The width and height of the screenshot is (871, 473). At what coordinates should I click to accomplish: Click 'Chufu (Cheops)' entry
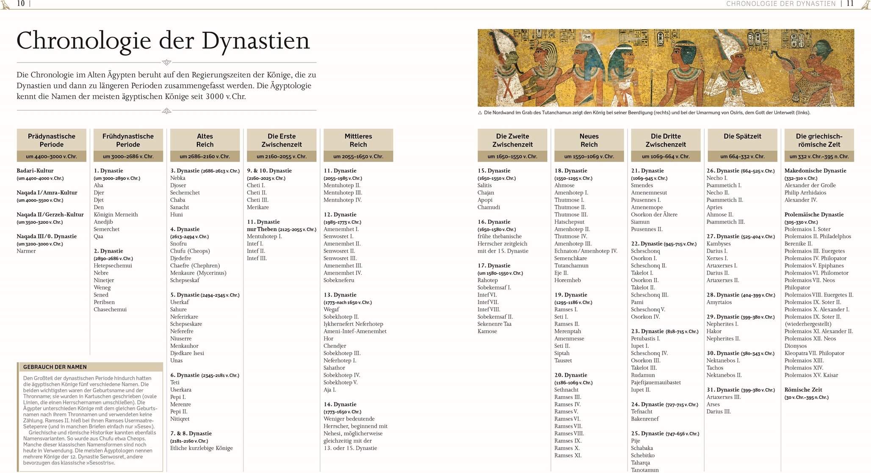coord(190,251)
